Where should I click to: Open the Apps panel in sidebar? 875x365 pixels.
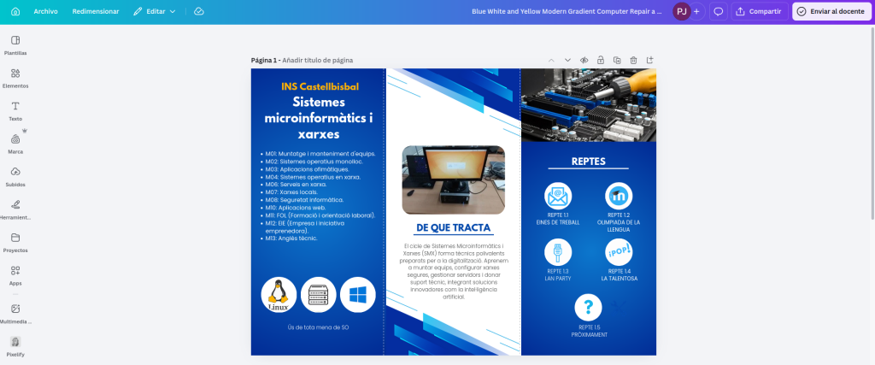(x=15, y=274)
